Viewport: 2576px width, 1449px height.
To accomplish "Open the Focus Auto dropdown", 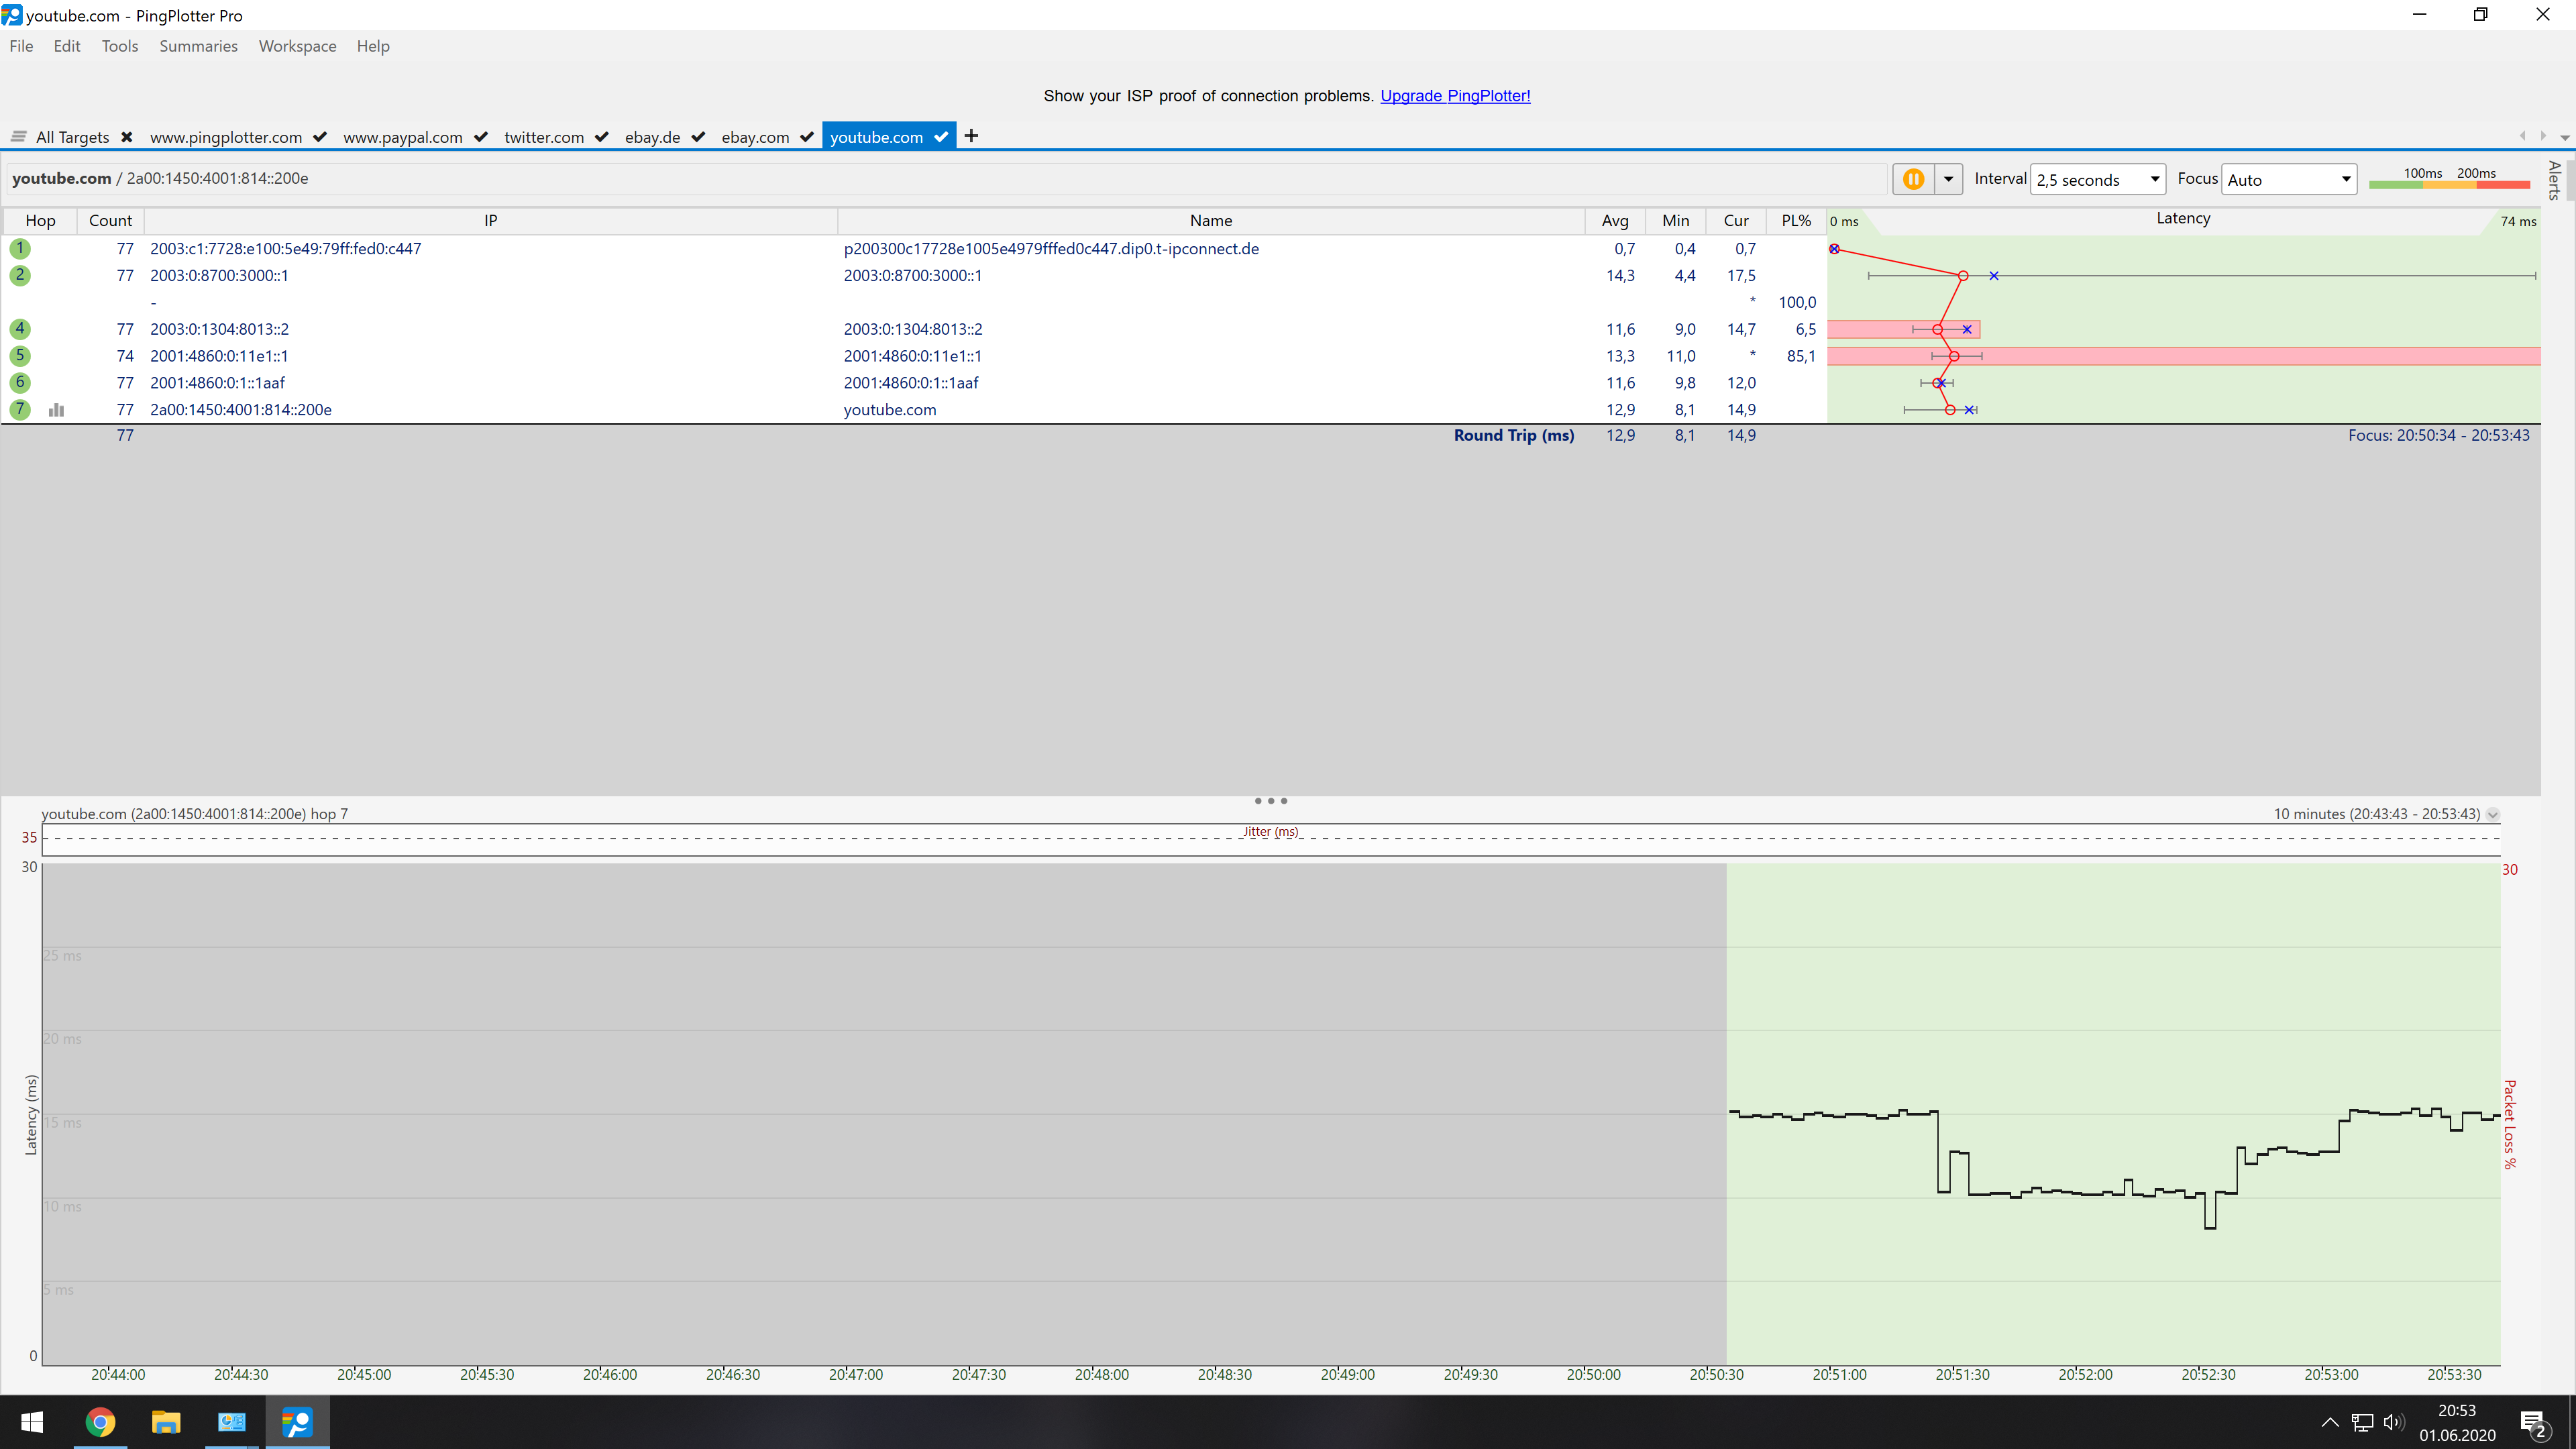I will pyautogui.click(x=2288, y=179).
